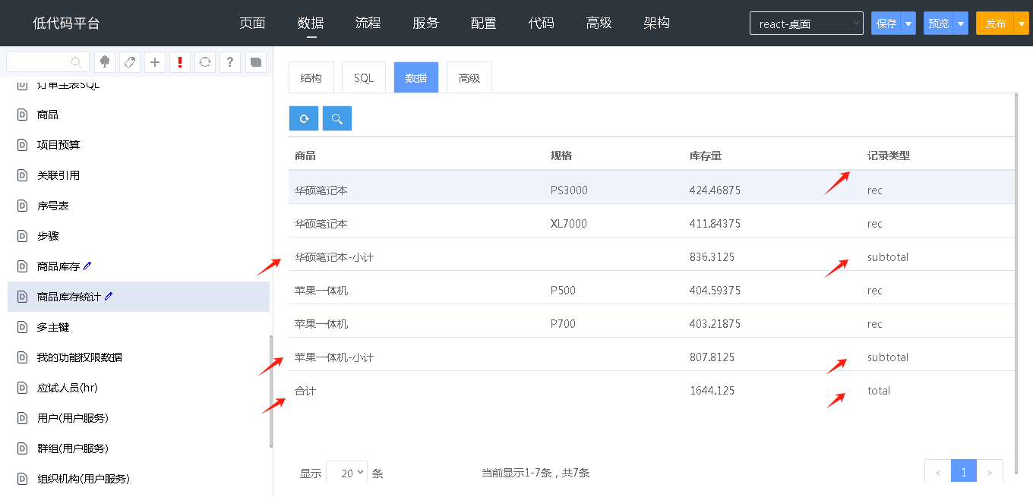1033x497 pixels.
Task: Select the blue 数据 tab
Action: (416, 77)
